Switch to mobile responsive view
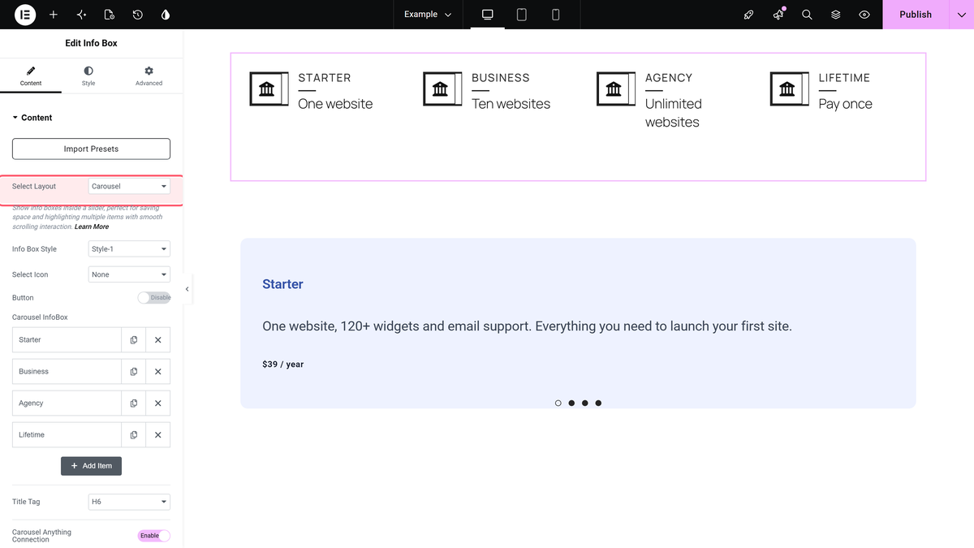974x548 pixels. 556,15
